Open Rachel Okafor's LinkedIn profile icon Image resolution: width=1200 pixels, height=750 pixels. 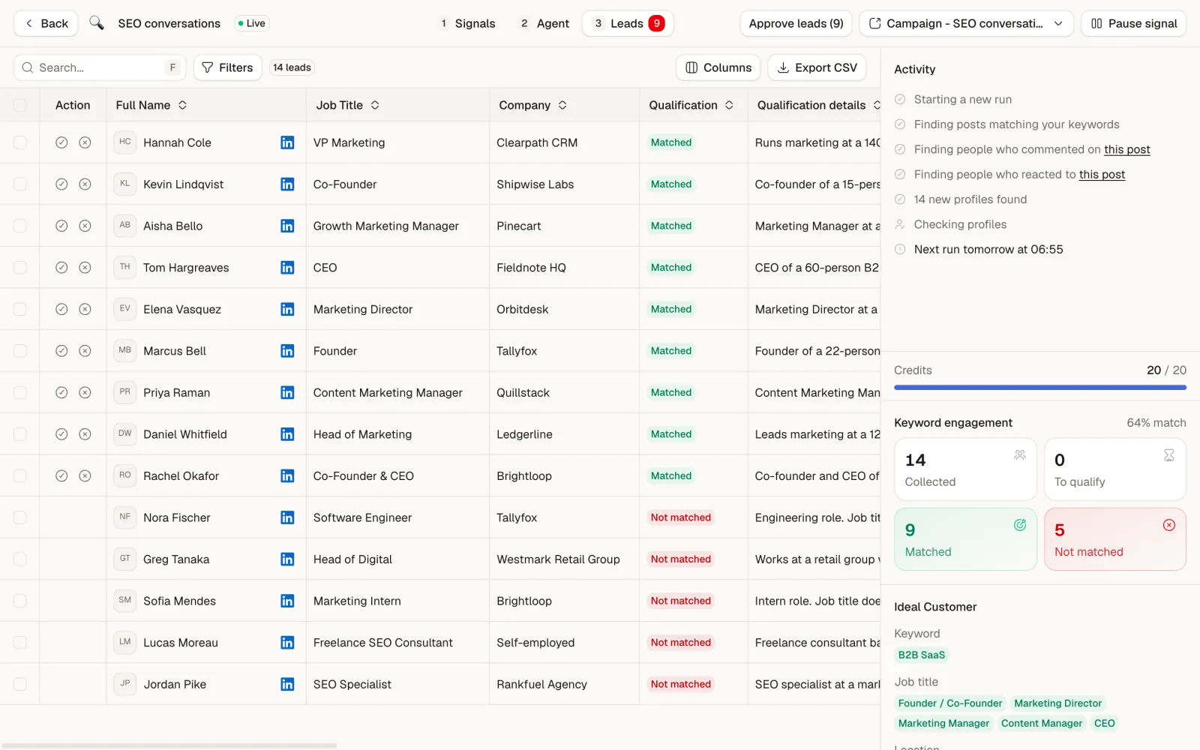[x=287, y=475]
